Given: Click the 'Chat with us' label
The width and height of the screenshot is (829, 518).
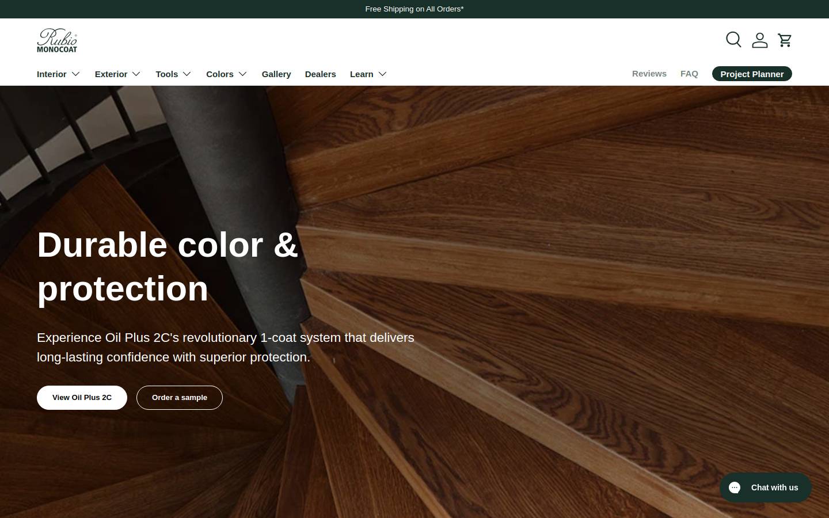Looking at the screenshot, I should tap(774, 487).
